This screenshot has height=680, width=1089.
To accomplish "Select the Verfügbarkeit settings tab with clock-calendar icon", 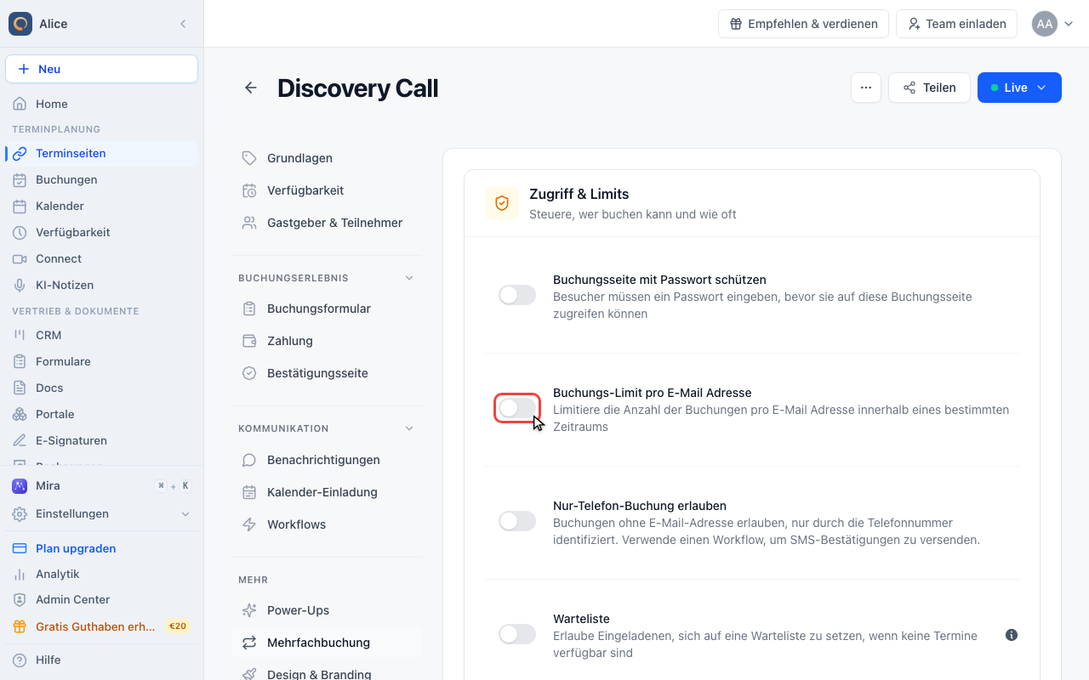I will (327, 190).
